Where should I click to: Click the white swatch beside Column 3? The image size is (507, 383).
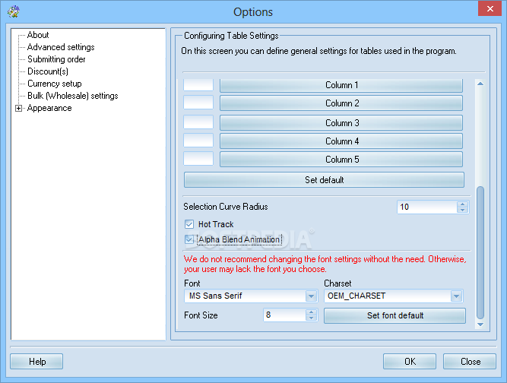click(198, 122)
